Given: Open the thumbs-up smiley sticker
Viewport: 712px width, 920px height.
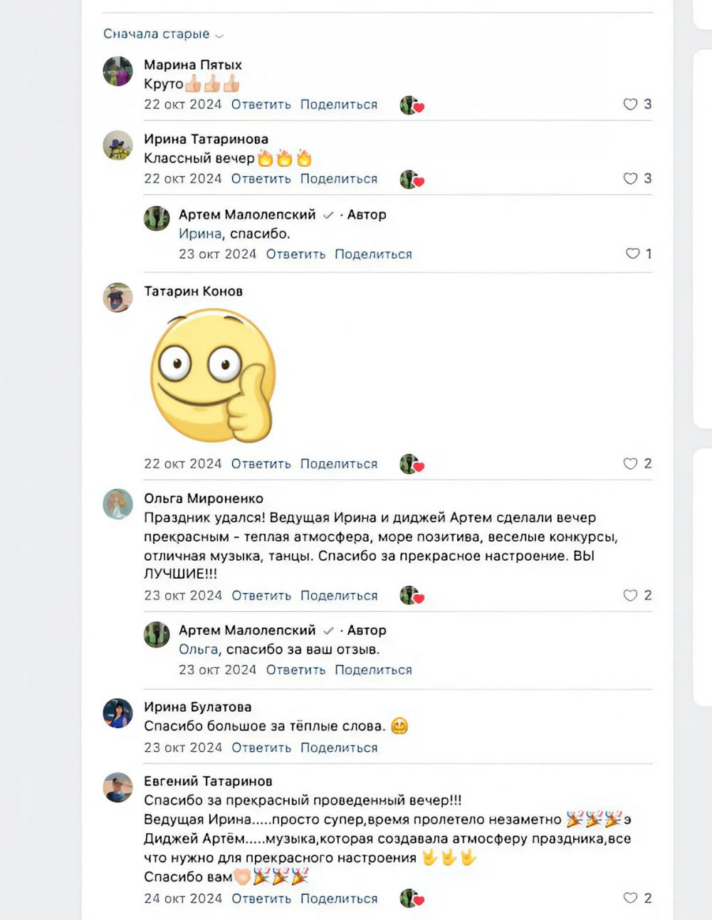Looking at the screenshot, I should pos(213,375).
